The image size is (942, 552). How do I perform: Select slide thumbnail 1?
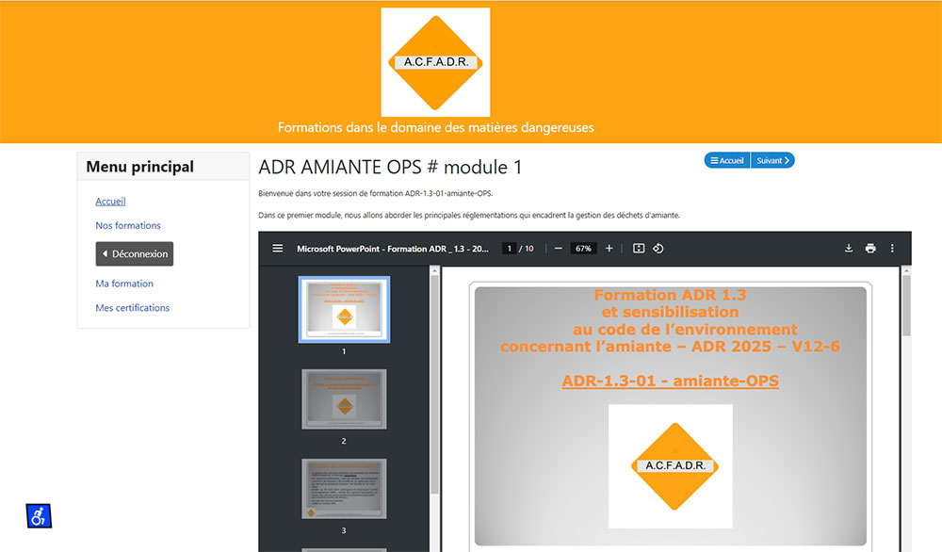click(x=344, y=310)
